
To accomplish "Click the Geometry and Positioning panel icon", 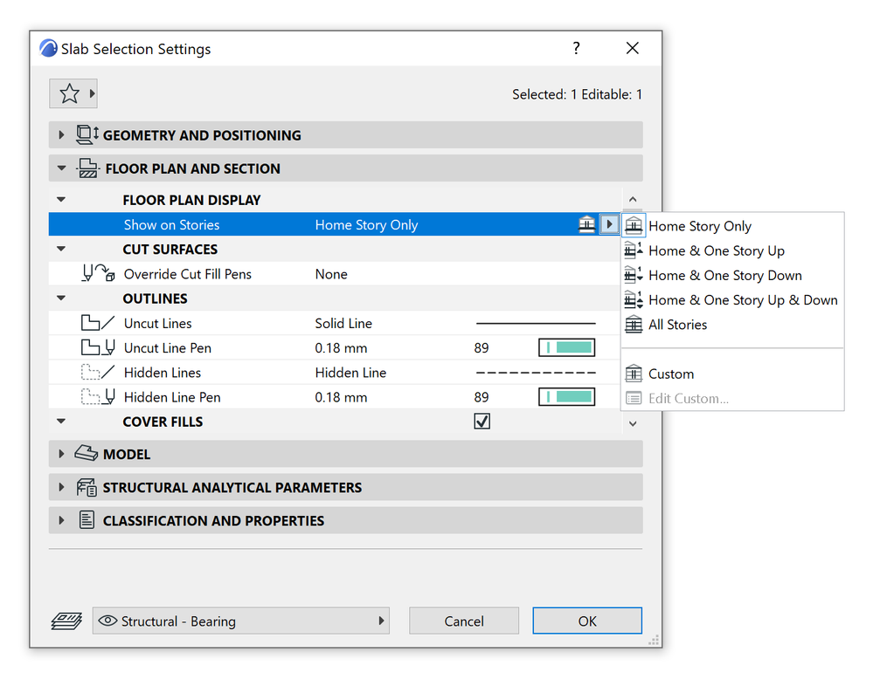I will click(x=87, y=135).
